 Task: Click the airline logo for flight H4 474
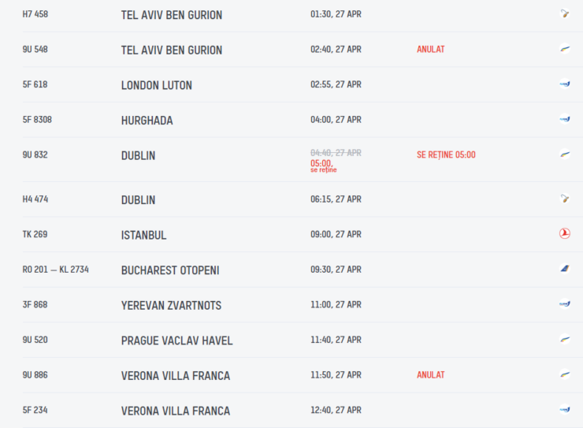[x=565, y=199]
